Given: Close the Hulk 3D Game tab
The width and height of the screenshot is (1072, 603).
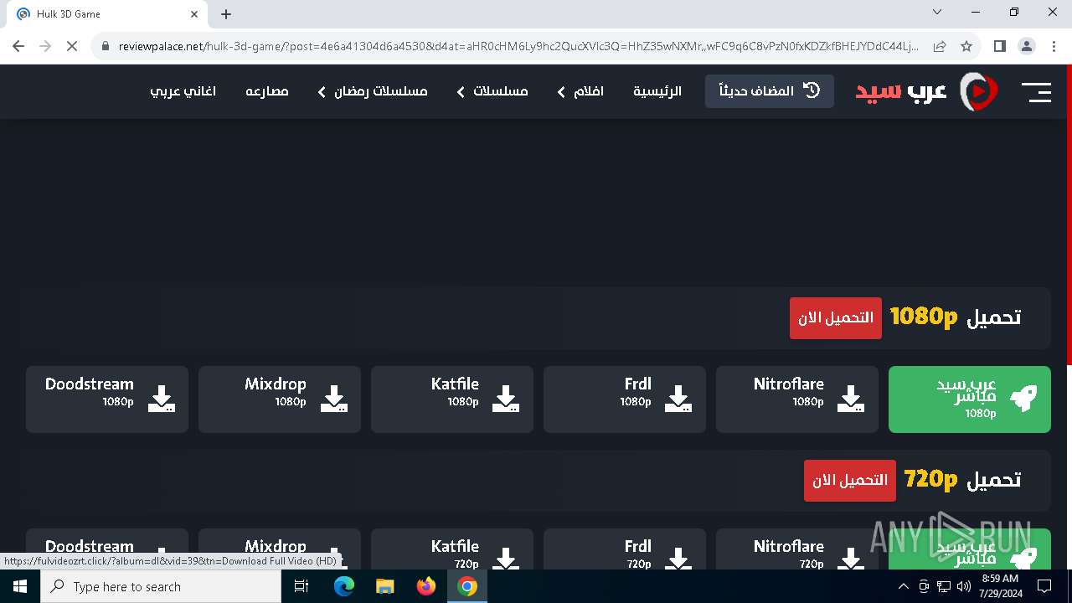Looking at the screenshot, I should point(194,13).
